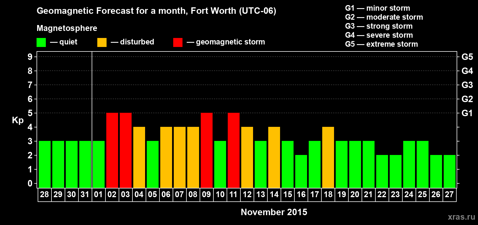Select the orange bar for November 04
This screenshot has height=225, width=478.
coord(139,157)
